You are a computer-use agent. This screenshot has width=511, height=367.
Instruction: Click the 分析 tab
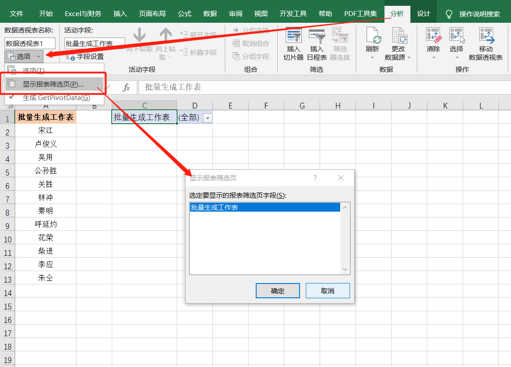click(397, 14)
